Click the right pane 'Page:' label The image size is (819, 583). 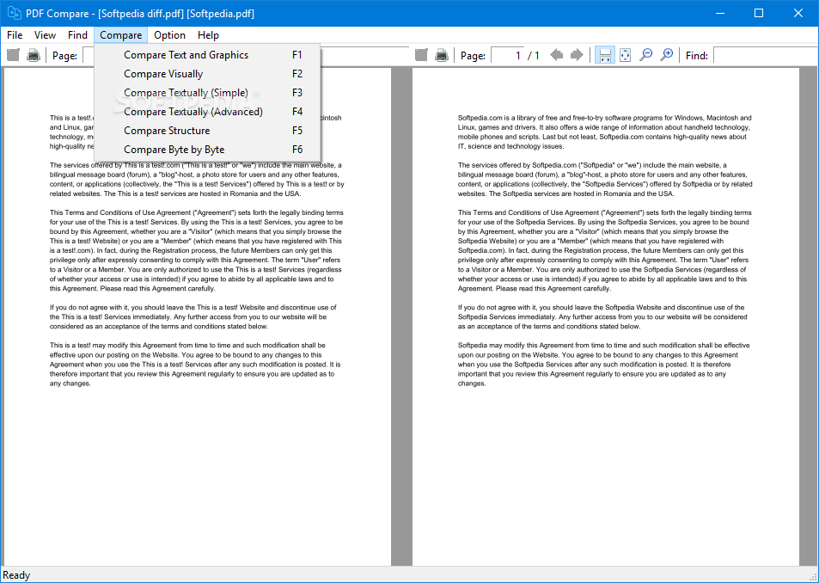pos(473,55)
